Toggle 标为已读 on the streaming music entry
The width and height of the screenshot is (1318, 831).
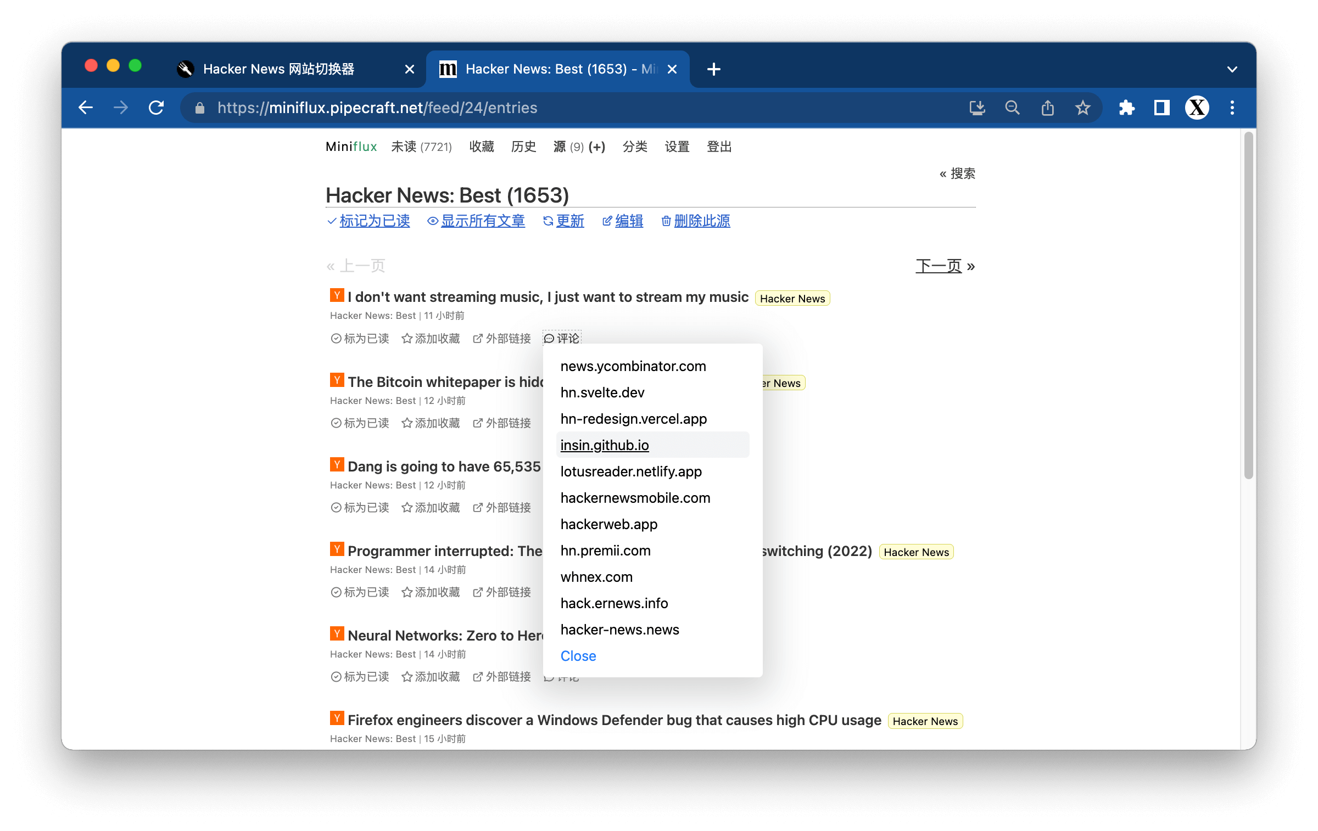[x=360, y=338]
